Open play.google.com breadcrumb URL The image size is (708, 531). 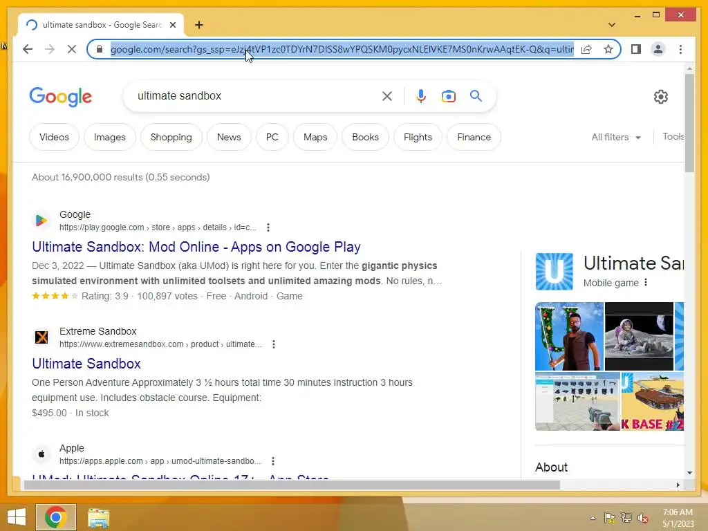click(158, 227)
